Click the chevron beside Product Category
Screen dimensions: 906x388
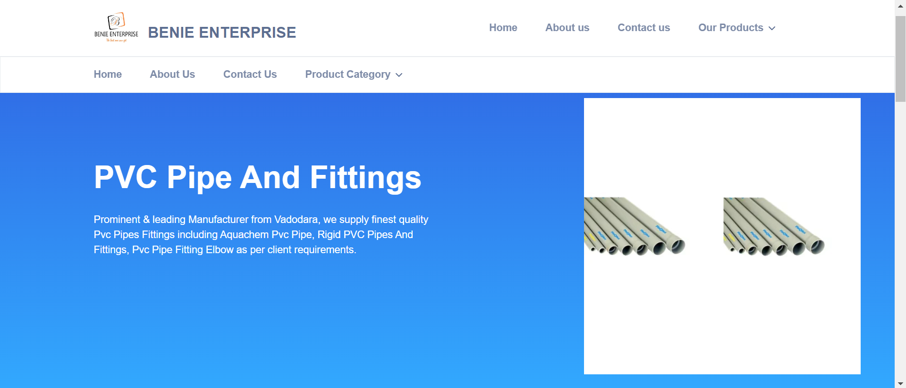coord(399,75)
